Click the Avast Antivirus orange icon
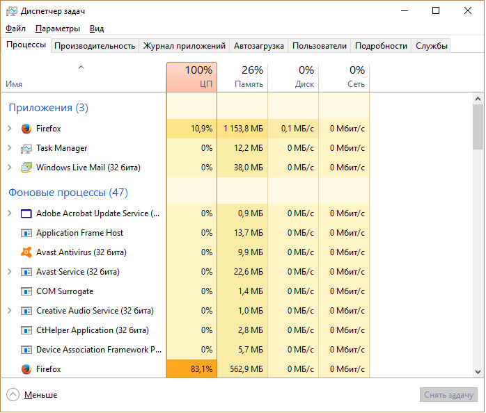 (x=26, y=252)
